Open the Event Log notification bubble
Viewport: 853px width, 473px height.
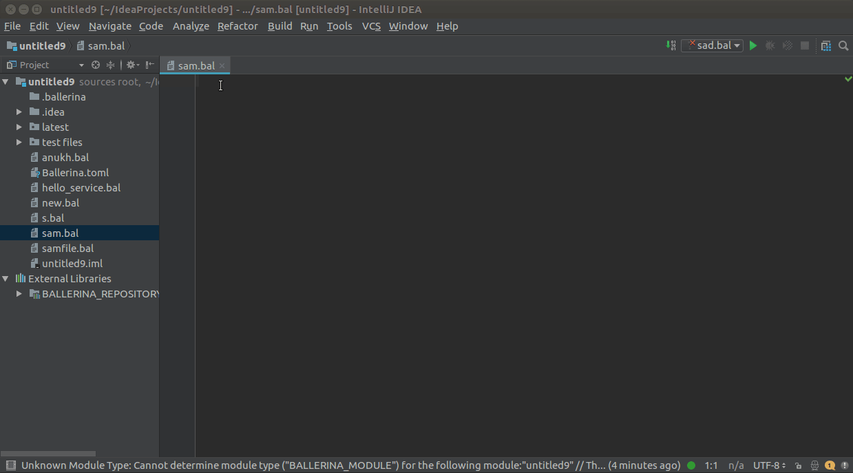tap(830, 465)
